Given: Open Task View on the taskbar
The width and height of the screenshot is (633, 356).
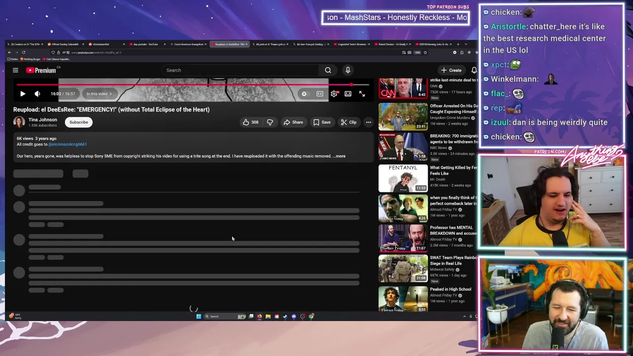Looking at the screenshot, I should [251, 316].
